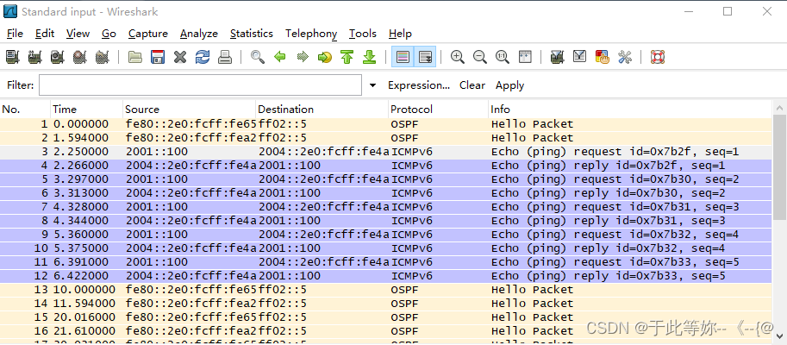Screen dimensions: 787x345
Task: Select packet 7 echo request id=0x7b31
Action: pos(385,207)
